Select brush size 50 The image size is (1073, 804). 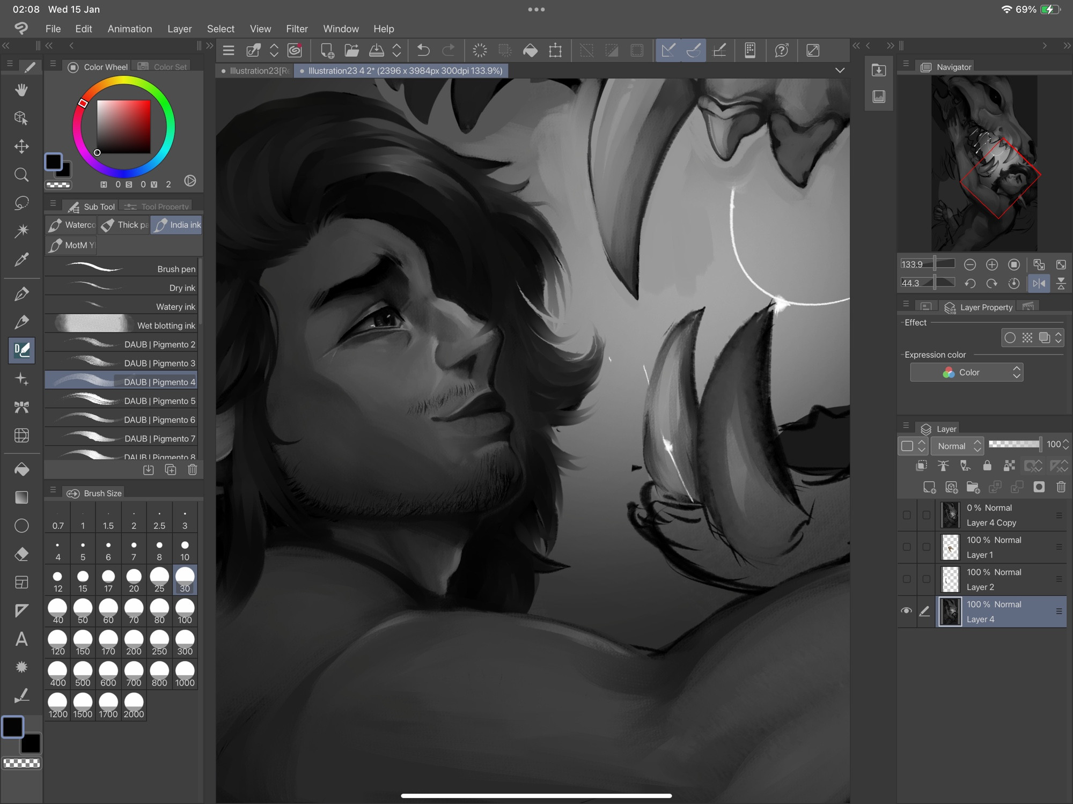(x=83, y=612)
